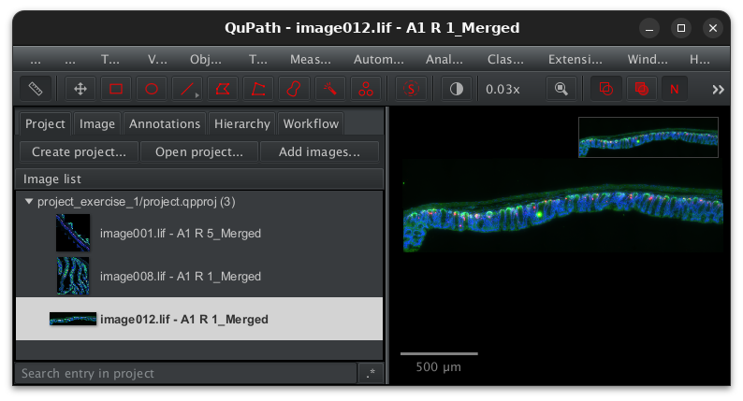Select the Points counting tool
Image resolution: width=743 pixels, height=401 pixels.
[365, 90]
